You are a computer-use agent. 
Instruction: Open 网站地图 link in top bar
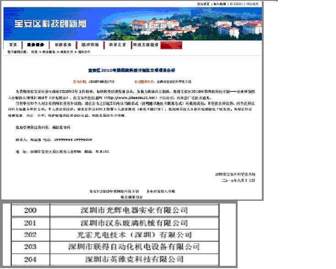(252, 4)
